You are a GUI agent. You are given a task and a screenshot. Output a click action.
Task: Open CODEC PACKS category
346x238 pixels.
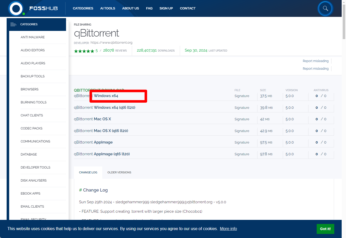(x=32, y=128)
